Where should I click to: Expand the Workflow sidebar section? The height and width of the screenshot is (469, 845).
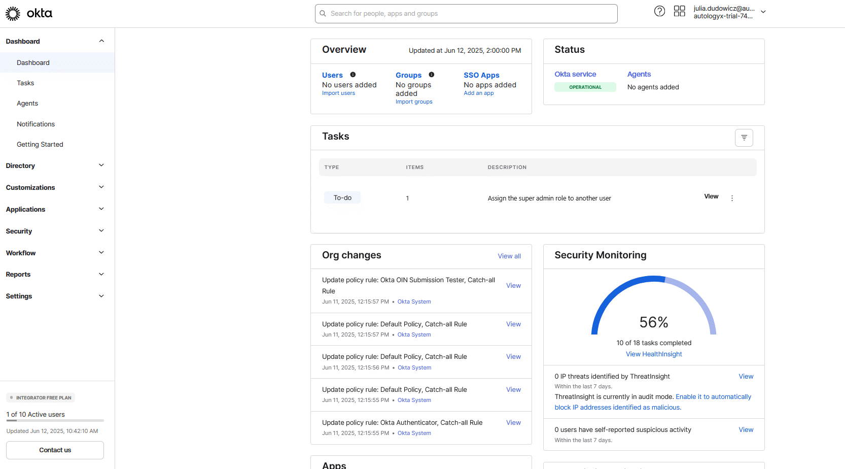101,253
